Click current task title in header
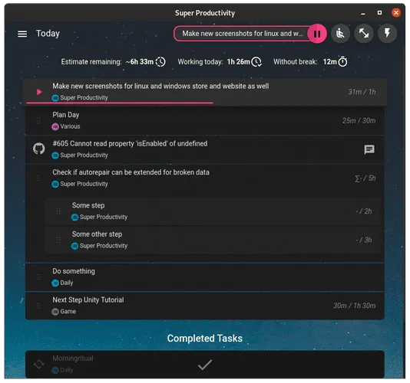This screenshot has width=410, height=383. 242,34
